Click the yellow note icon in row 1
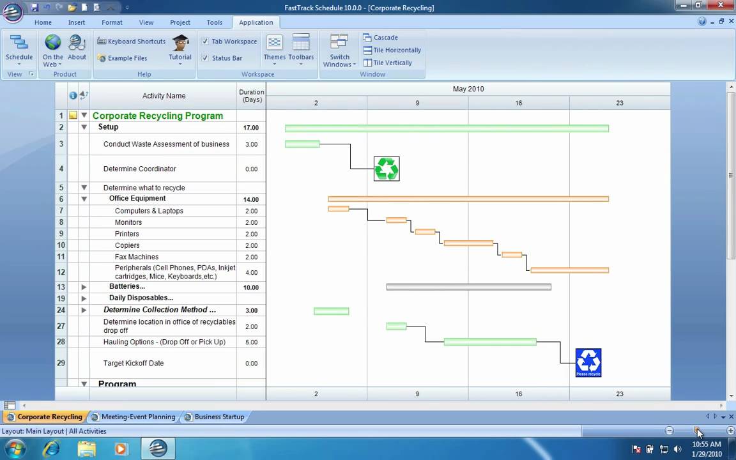This screenshot has width=736, height=460. coord(73,115)
